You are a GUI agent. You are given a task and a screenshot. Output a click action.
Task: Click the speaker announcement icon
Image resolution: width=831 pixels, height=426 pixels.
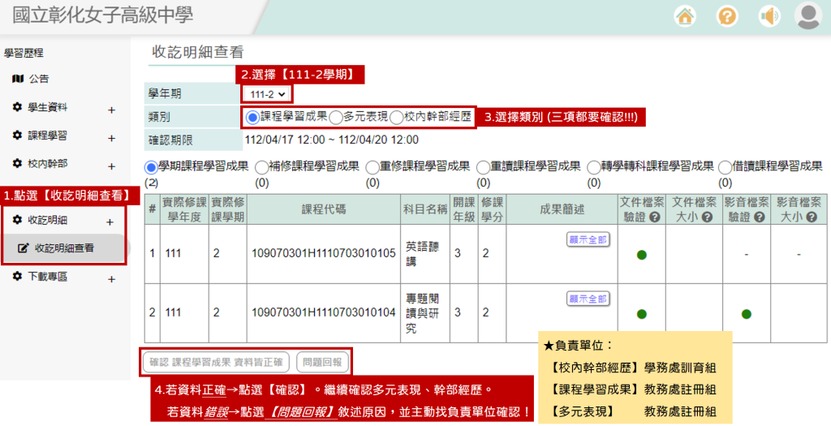click(x=769, y=16)
